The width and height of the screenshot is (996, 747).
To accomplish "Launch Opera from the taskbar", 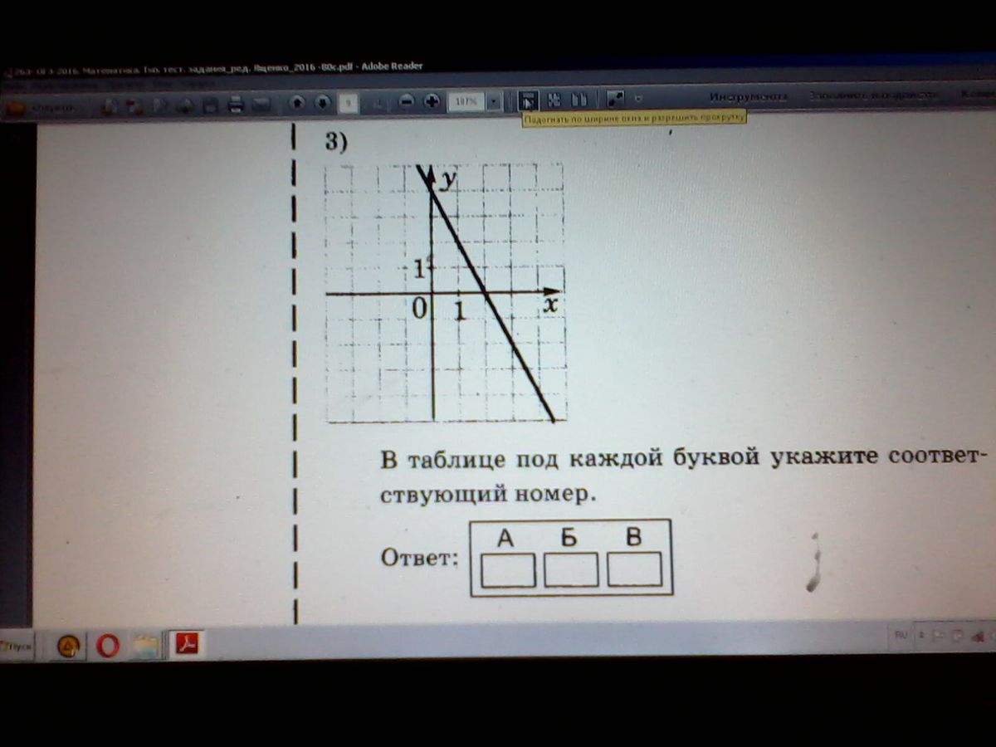I will (105, 645).
